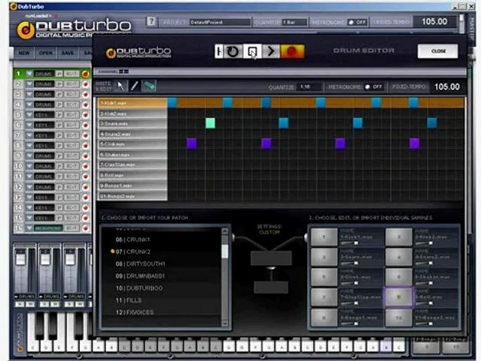Click the Save project menu button
Viewport: 481px width, 361px height.
point(68,53)
